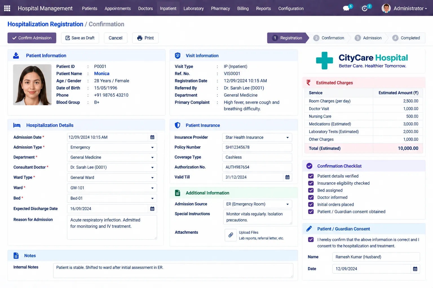Viewport: 433px width, 288px height.
Task: Click Save as Draft button
Action: (x=80, y=38)
